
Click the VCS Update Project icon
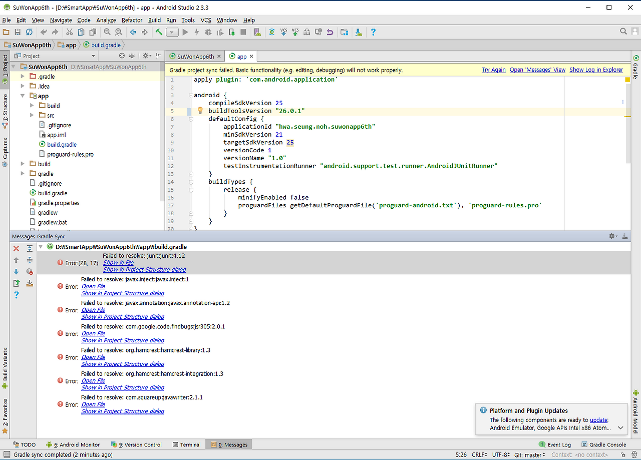point(283,32)
